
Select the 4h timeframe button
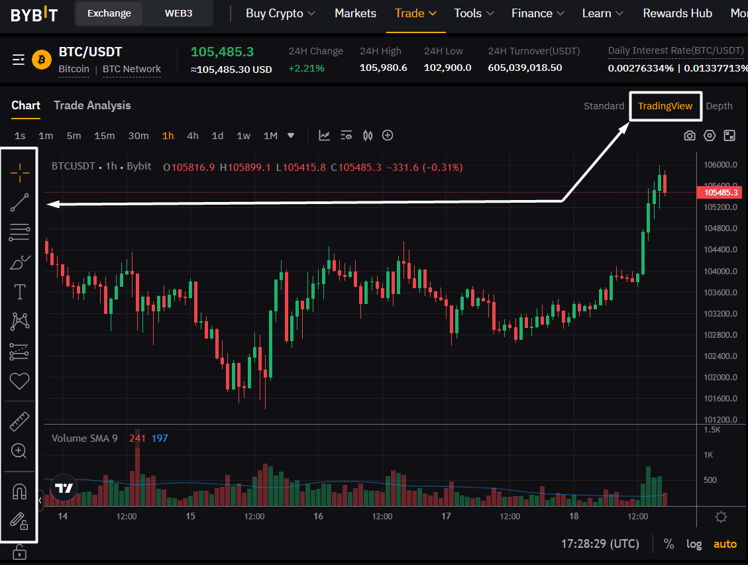193,136
